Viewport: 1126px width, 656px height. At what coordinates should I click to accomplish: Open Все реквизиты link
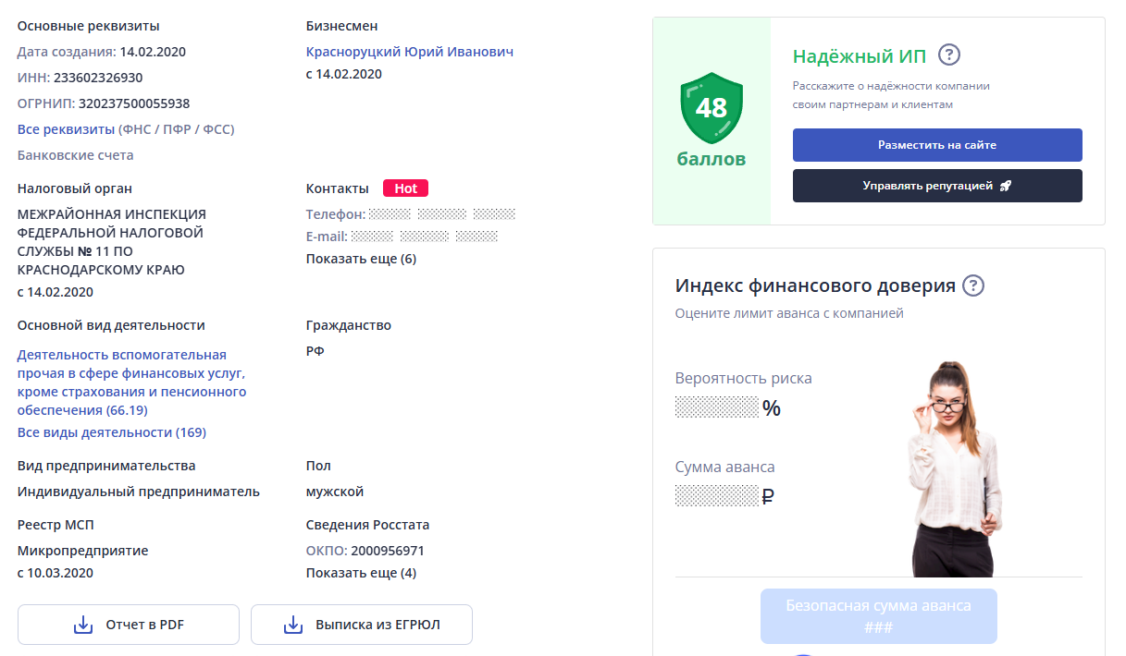pyautogui.click(x=126, y=129)
